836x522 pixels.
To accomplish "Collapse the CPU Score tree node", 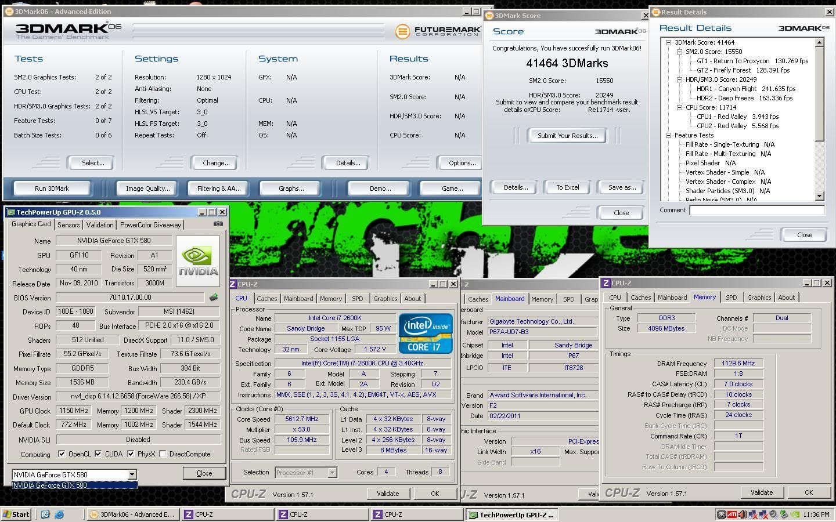I will click(x=679, y=107).
